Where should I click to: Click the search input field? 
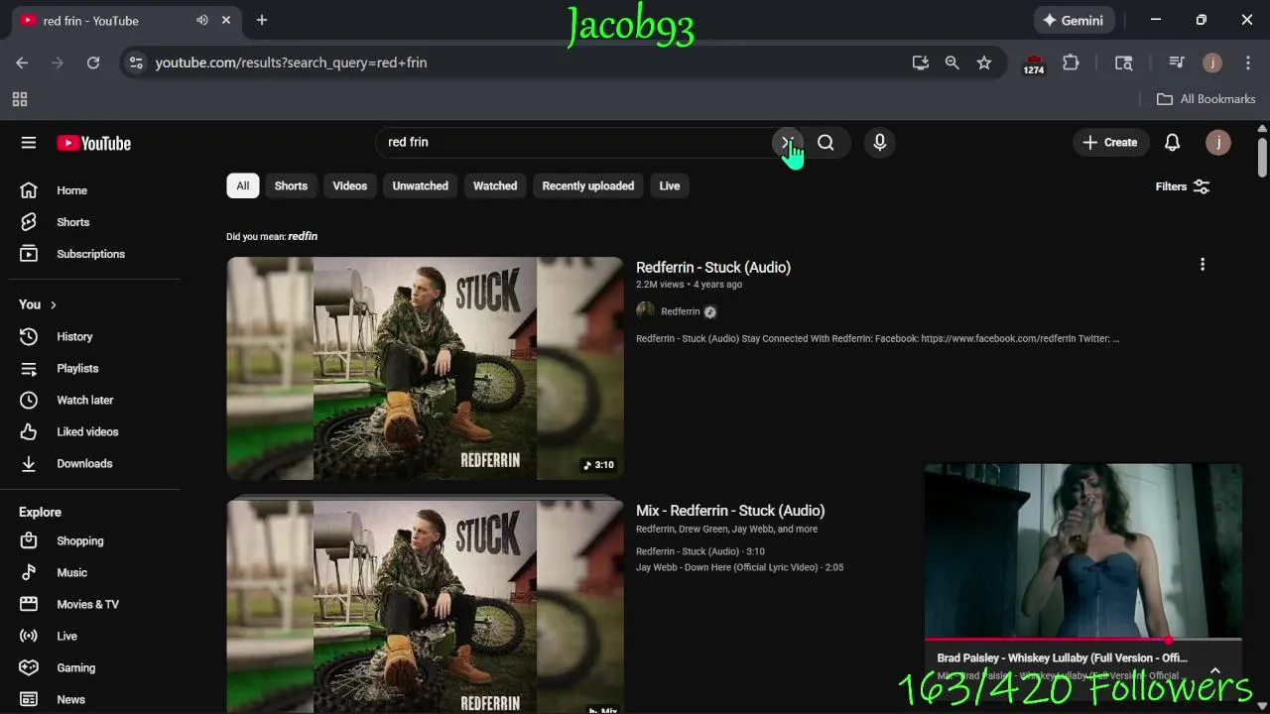click(x=575, y=142)
